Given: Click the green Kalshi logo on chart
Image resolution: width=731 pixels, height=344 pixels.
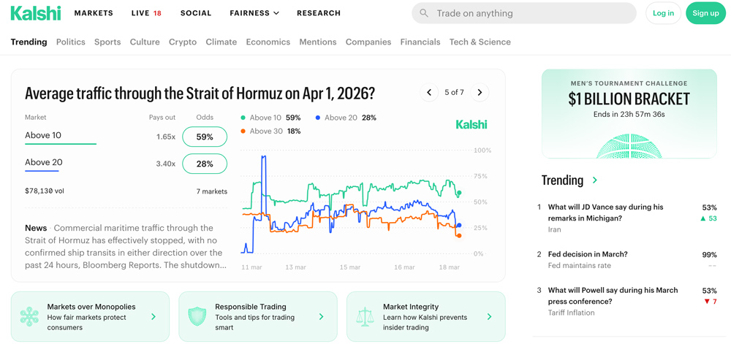Looking at the screenshot, I should pyautogui.click(x=471, y=125).
